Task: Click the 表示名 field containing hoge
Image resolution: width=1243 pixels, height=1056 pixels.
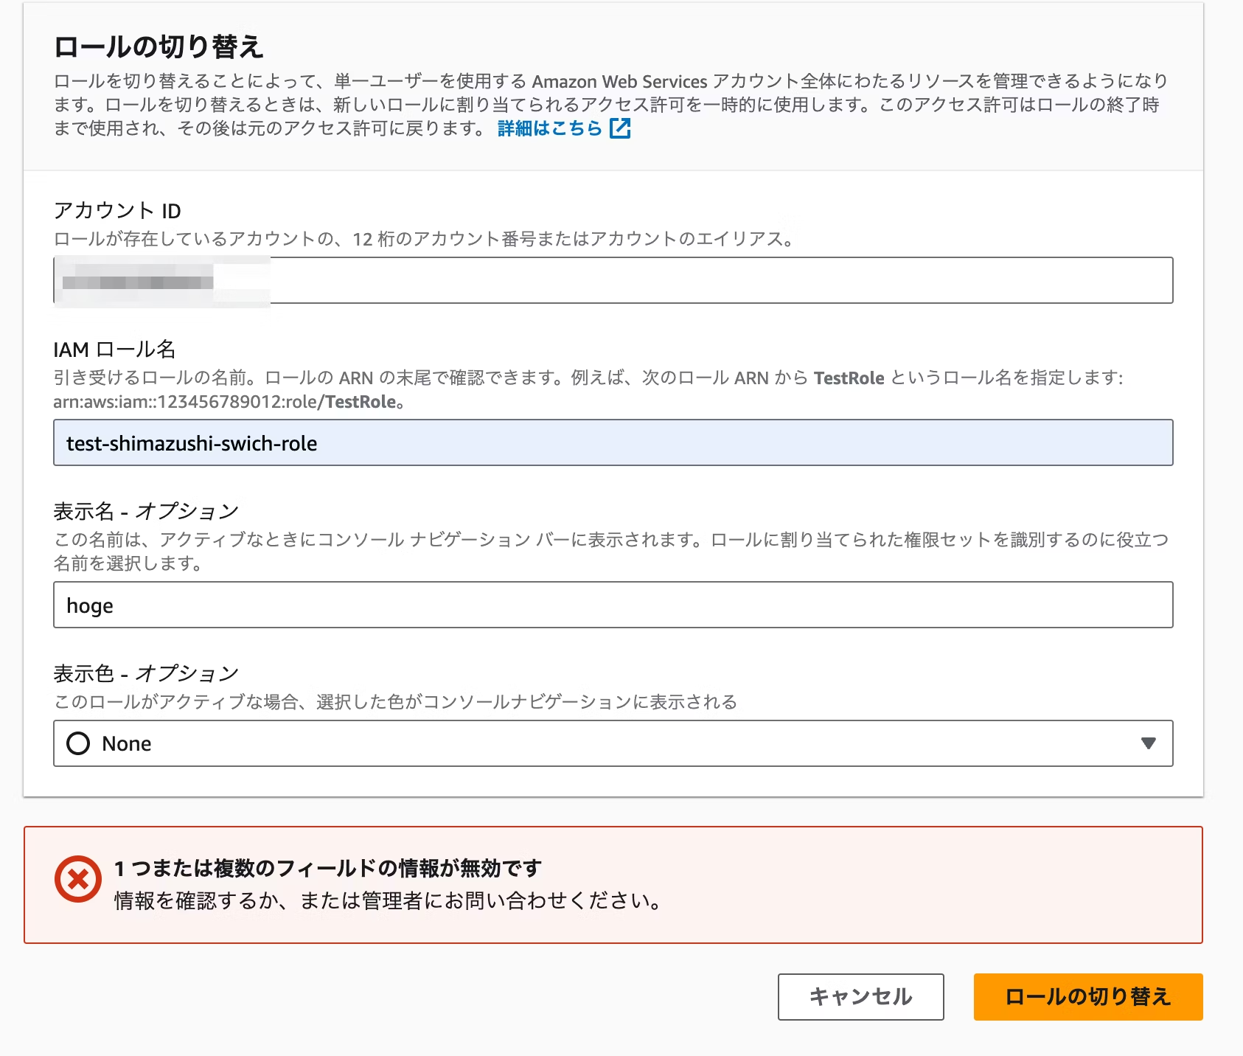Action: [x=613, y=605]
